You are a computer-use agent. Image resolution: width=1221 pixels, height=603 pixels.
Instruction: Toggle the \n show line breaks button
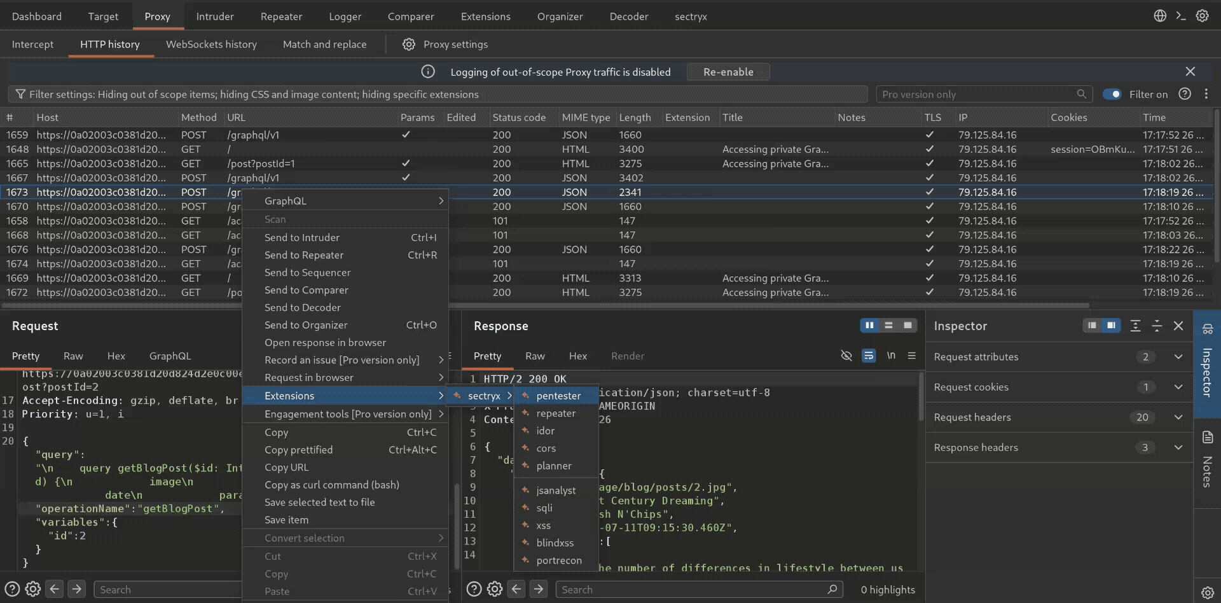[891, 356]
